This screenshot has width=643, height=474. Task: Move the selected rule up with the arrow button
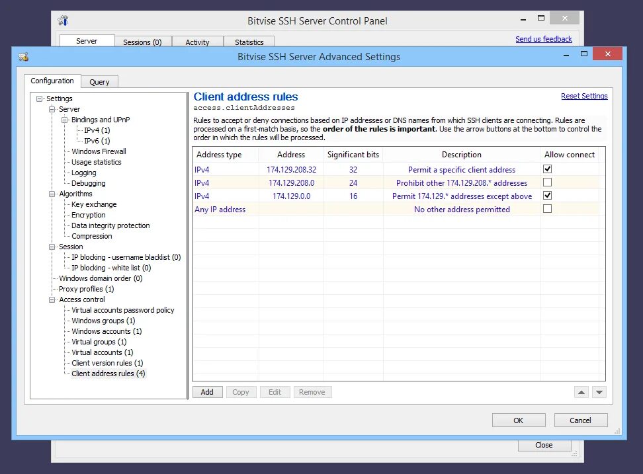point(581,392)
